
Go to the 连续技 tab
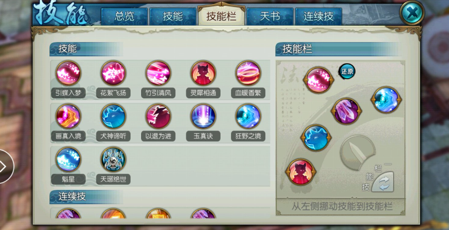point(318,16)
